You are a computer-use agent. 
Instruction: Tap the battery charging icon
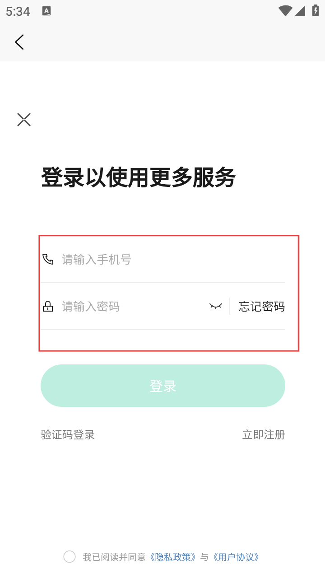[315, 11]
